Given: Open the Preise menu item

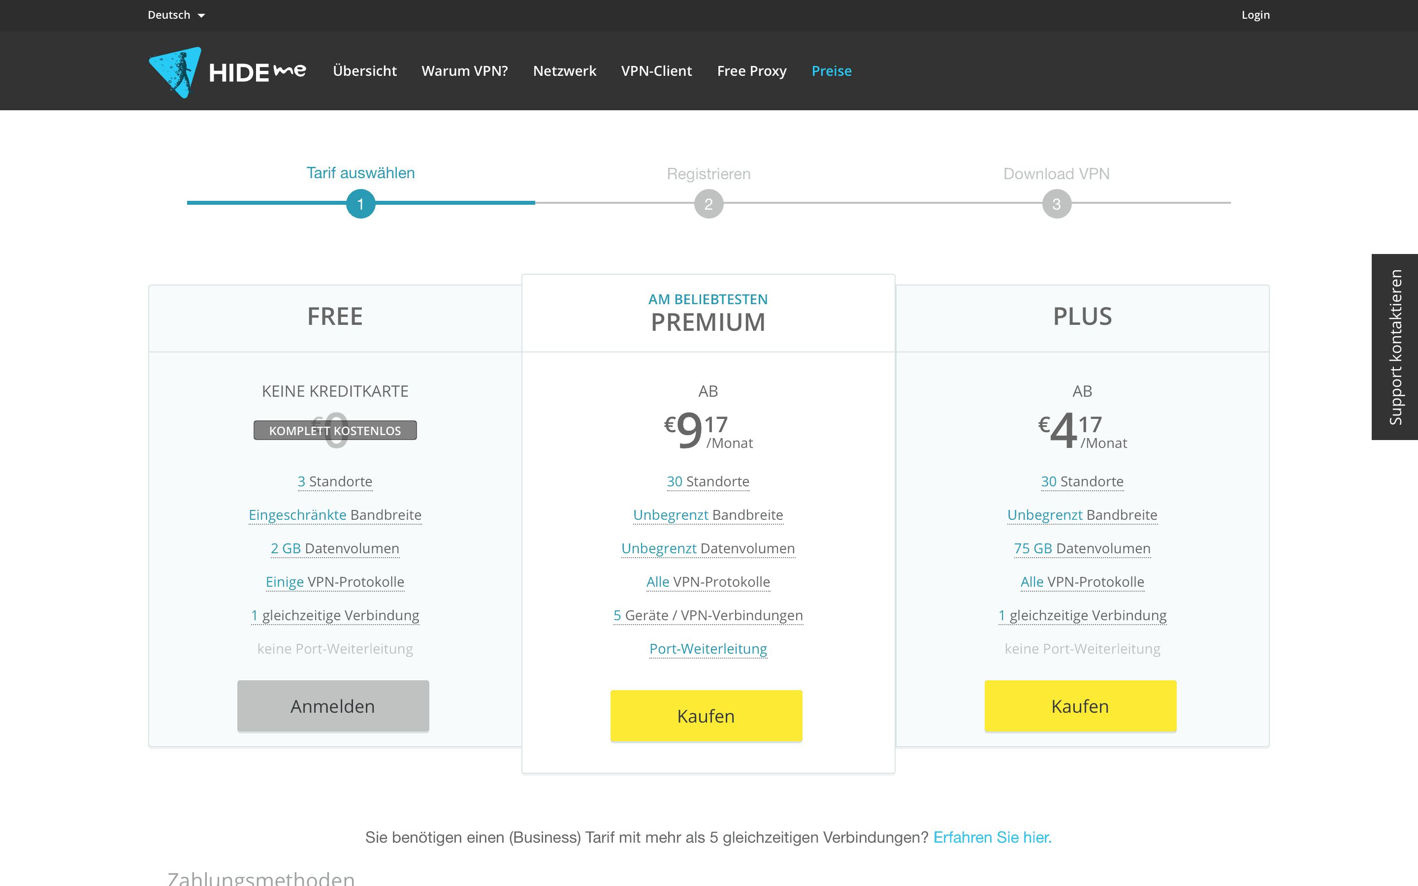Looking at the screenshot, I should tap(832, 71).
